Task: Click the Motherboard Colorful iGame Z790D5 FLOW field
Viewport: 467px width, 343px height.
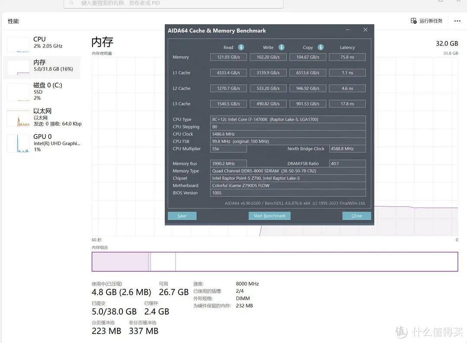Action: click(288, 186)
